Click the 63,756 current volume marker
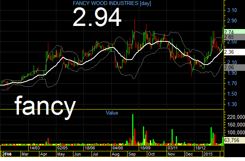245x161 pixels. 235,140
